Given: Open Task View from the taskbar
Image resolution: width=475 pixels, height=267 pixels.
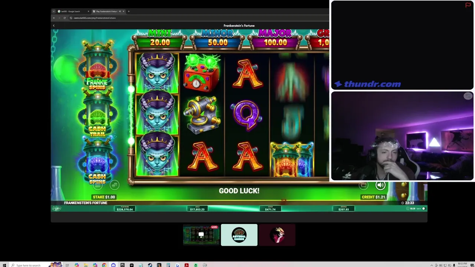Looking at the screenshot, I should click(67, 265).
